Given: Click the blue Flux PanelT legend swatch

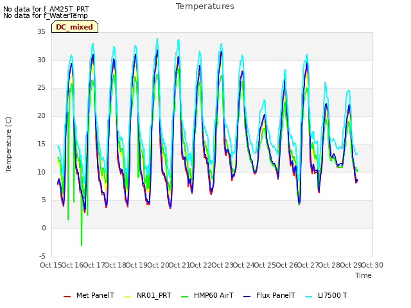Looking at the screenshot, I should tap(247, 296).
